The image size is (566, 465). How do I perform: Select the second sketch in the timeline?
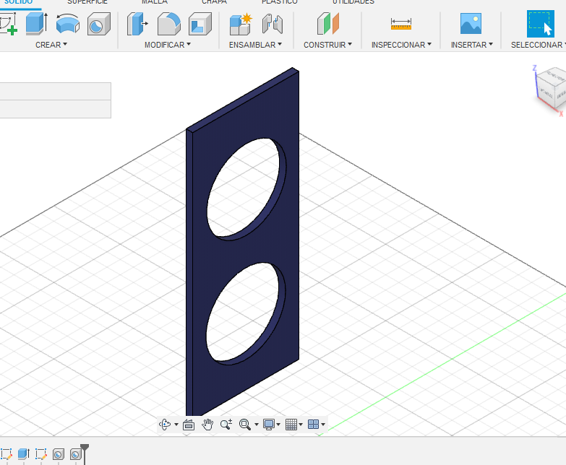40,454
